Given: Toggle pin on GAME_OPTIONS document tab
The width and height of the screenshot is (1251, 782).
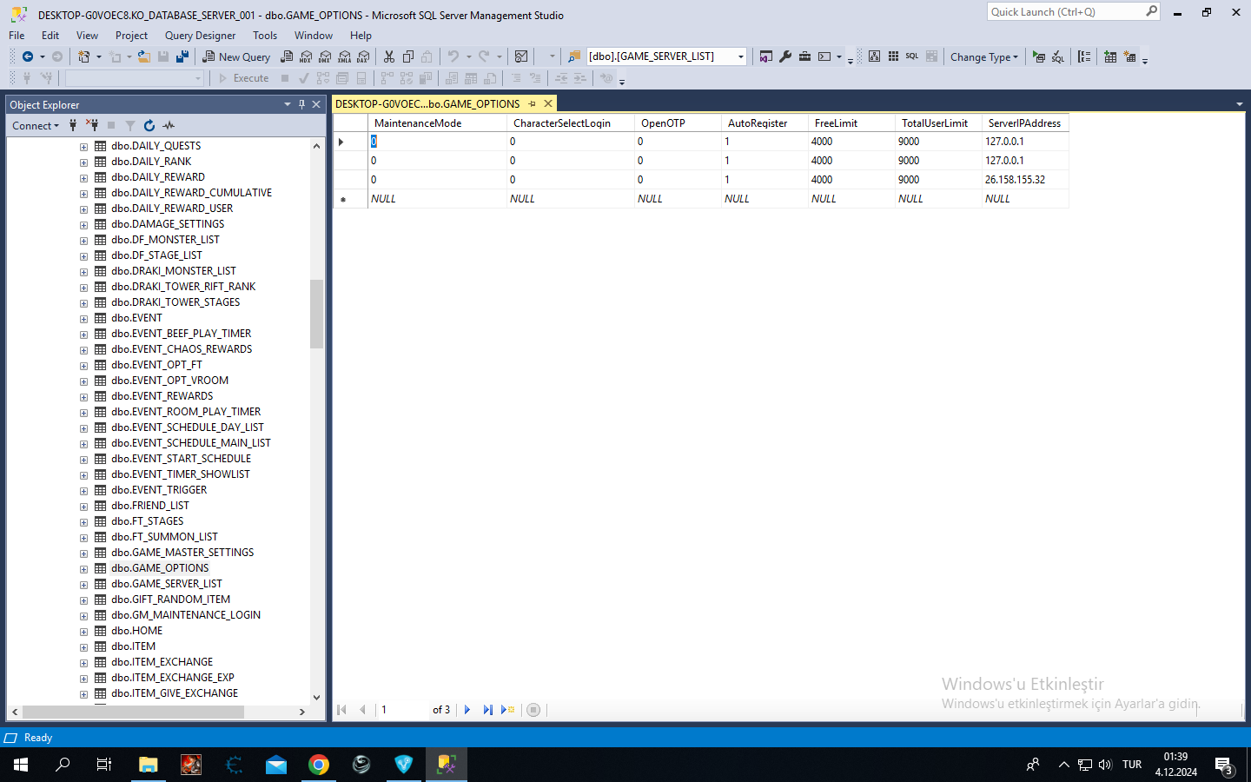Looking at the screenshot, I should pos(533,103).
